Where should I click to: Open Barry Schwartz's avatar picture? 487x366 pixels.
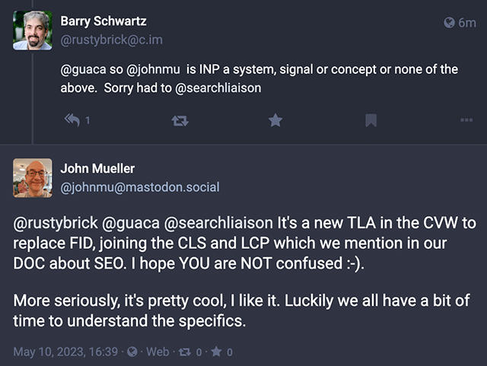tap(33, 30)
